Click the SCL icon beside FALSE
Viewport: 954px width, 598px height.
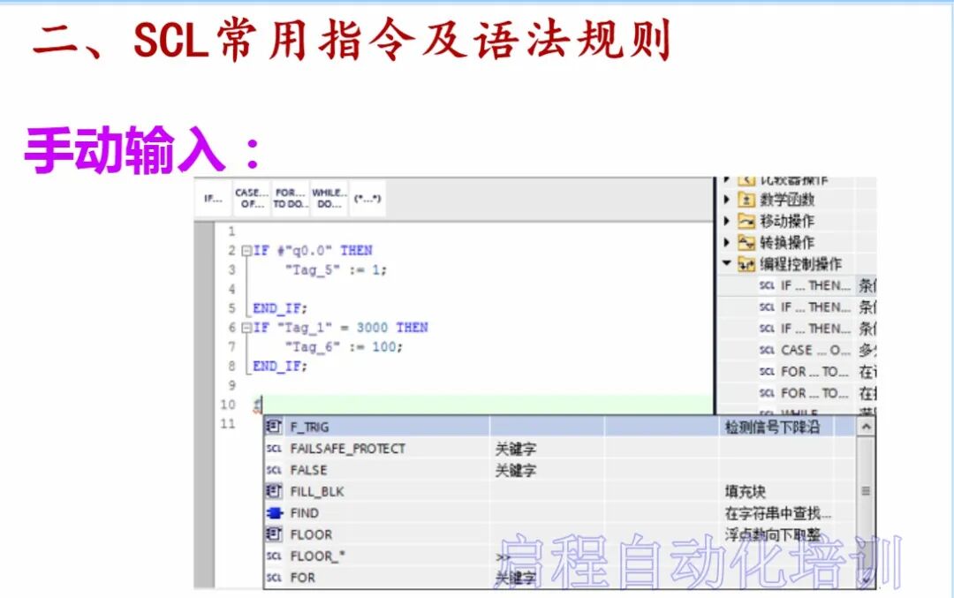coord(275,470)
